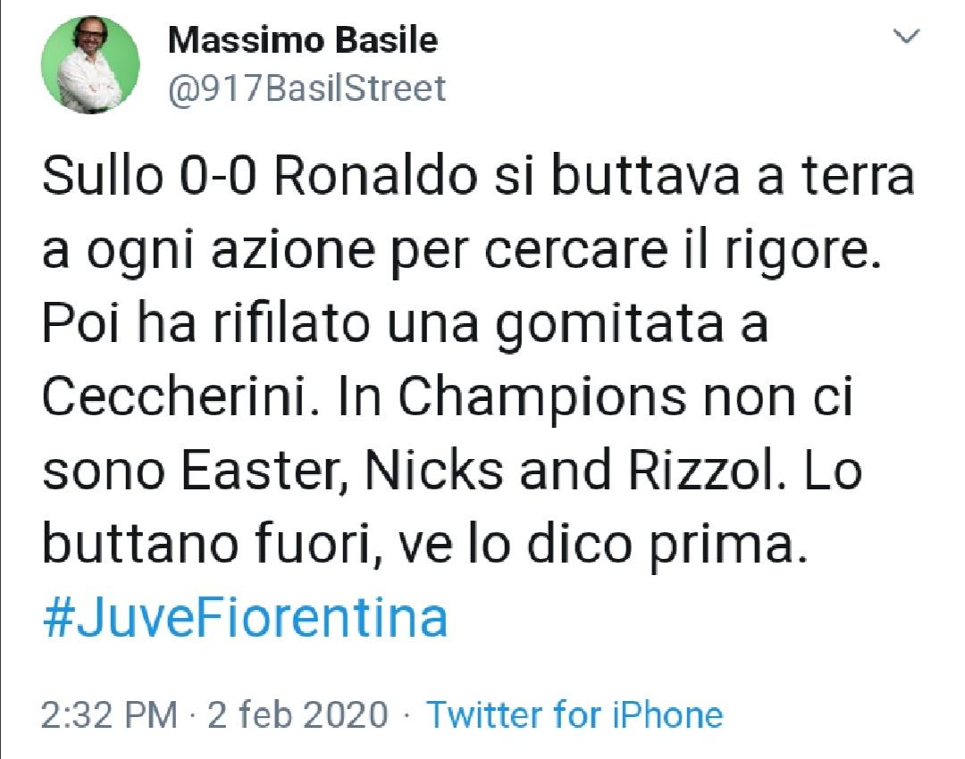Click the display name Massimo Basile
This screenshot has height=759, width=965.
tap(303, 39)
